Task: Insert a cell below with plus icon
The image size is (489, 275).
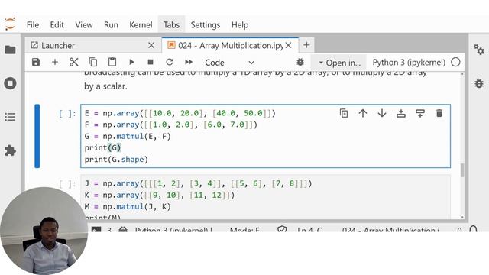Action: pos(55,62)
